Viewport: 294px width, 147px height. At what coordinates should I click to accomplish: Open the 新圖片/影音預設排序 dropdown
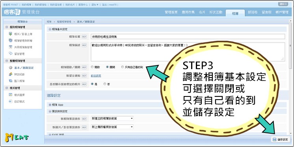(x=112, y=127)
